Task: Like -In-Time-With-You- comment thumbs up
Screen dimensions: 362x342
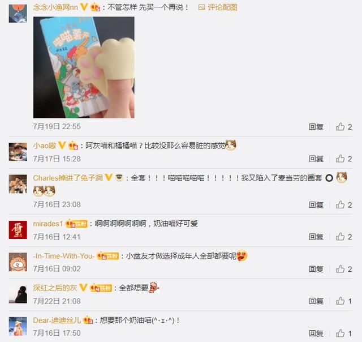Action: tap(340, 269)
